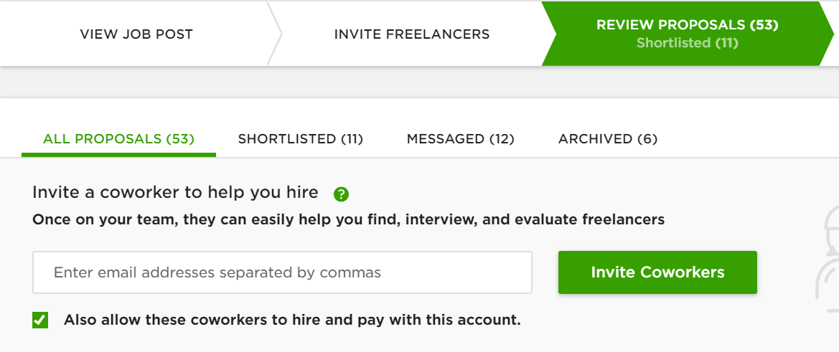Click chevron divider after View Job Post
Image resolution: width=839 pixels, height=352 pixels.
(275, 34)
